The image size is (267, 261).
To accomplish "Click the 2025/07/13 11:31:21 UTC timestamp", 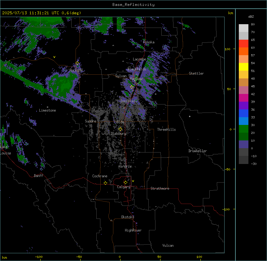I will pos(30,13).
